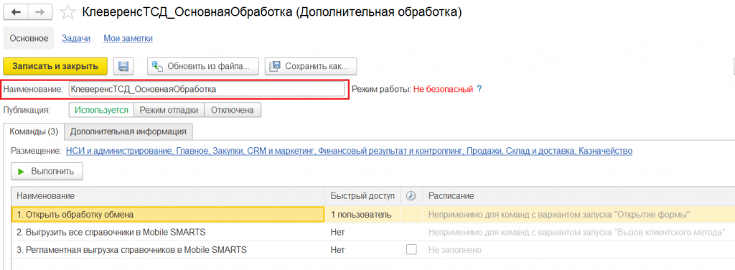The height and width of the screenshot is (270, 735).
Task: Add the form to favorites with star
Action: 68,13
